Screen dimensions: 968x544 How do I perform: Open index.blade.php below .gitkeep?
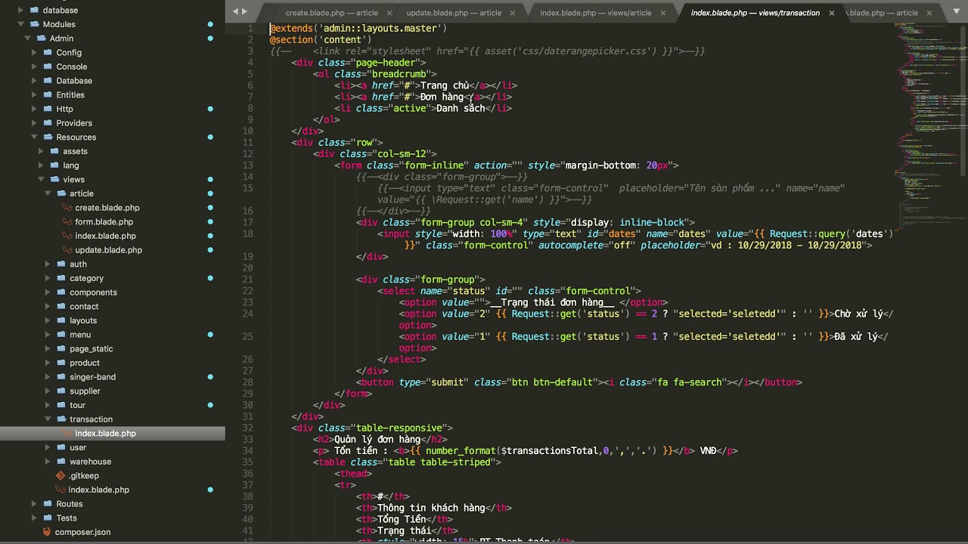click(98, 490)
